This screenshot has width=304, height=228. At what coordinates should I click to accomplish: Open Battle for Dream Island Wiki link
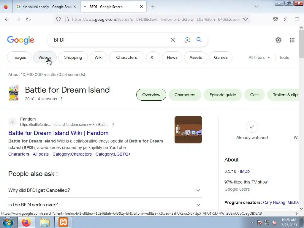click(x=58, y=133)
